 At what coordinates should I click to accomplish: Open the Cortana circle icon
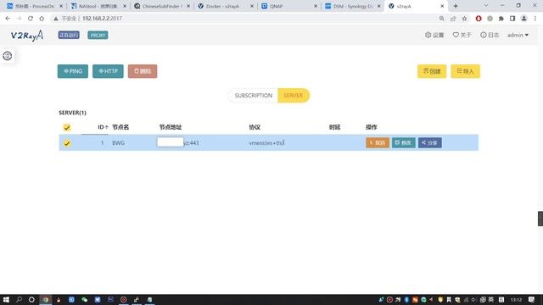click(31, 299)
